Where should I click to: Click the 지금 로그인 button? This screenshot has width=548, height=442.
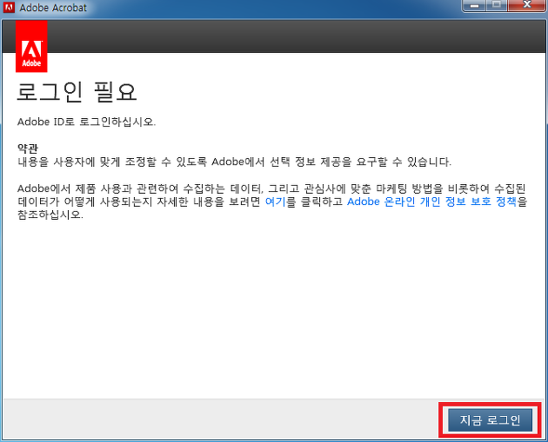(490, 420)
